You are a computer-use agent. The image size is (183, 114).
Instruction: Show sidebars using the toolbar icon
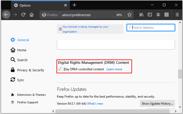pyautogui.click(x=150, y=15)
